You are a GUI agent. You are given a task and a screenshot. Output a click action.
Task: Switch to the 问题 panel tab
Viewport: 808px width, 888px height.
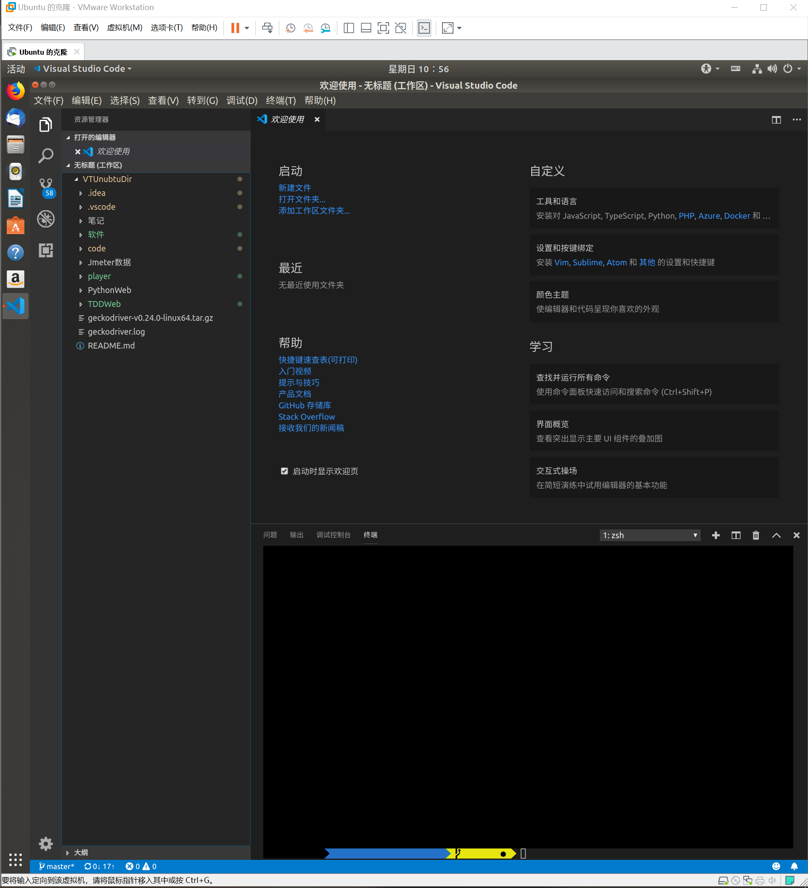270,535
